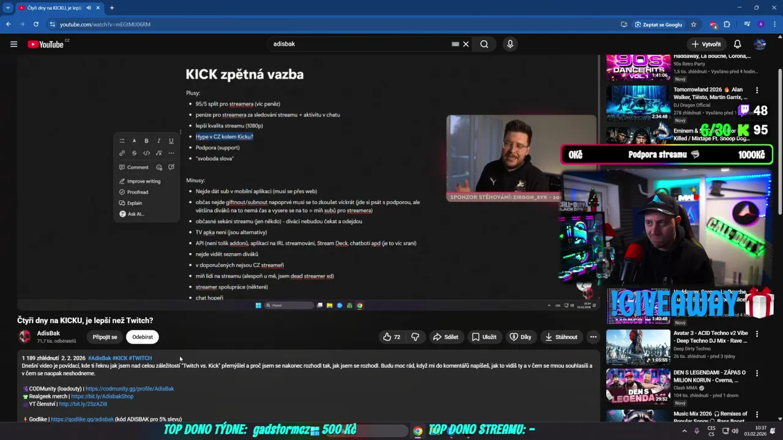Open network and volume tray icons
The height and width of the screenshot is (440, 783).
[730, 431]
